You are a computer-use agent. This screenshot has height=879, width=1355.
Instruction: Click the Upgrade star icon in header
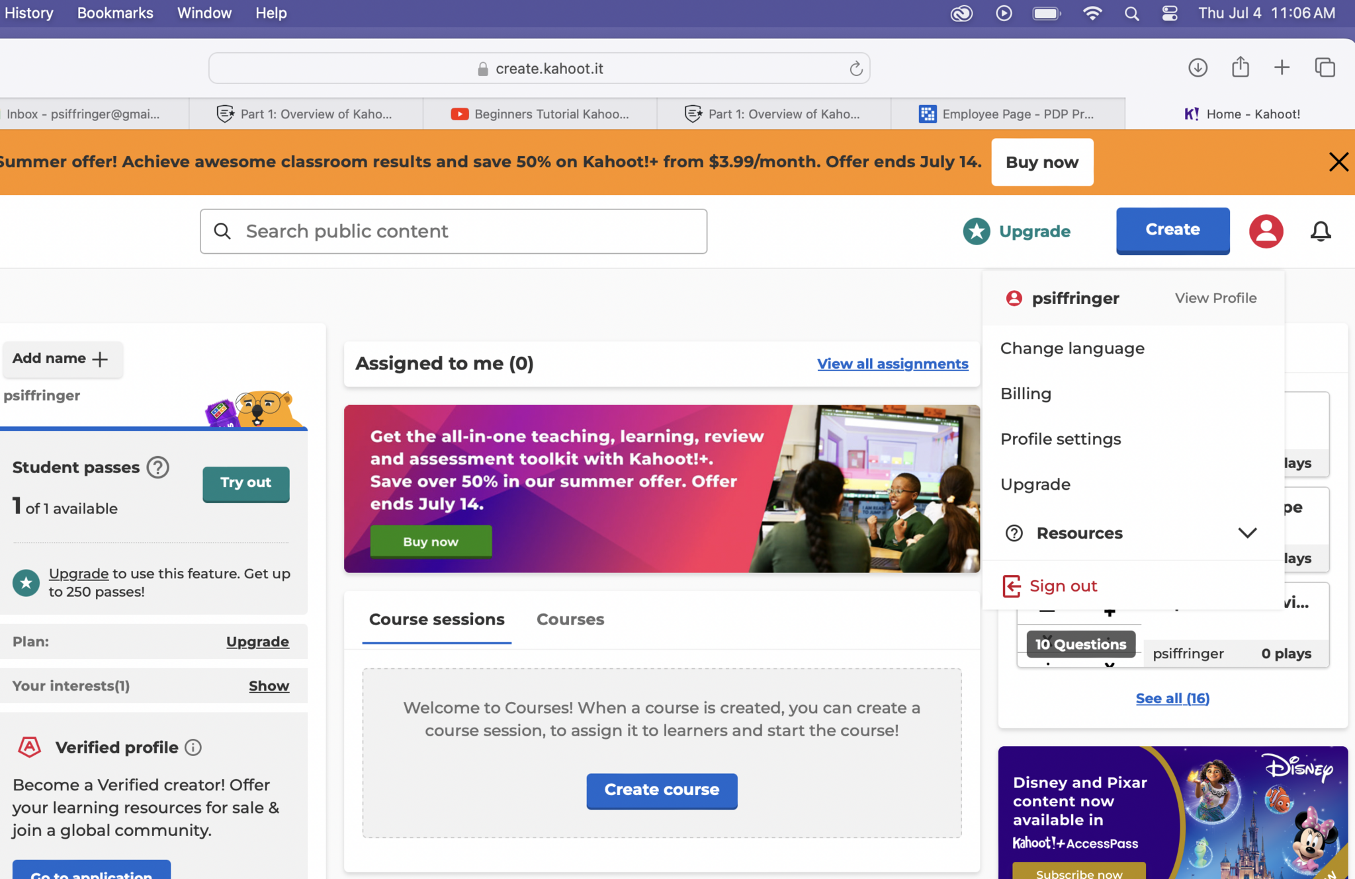[x=977, y=231]
